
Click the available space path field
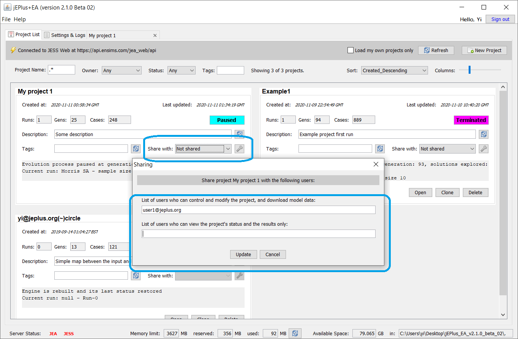pos(456,333)
